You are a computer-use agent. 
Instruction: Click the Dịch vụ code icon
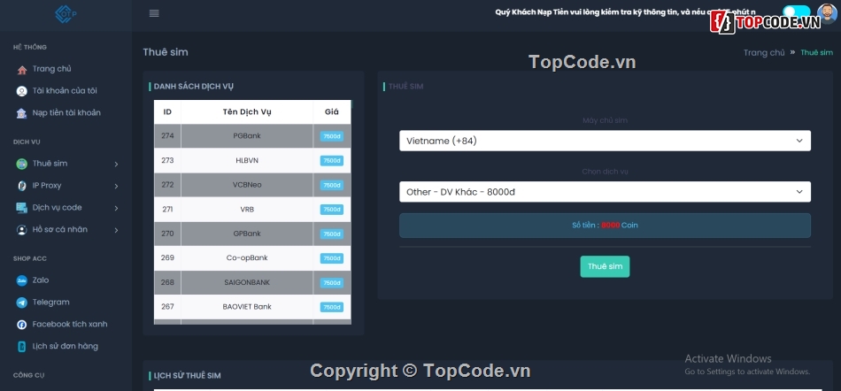click(x=21, y=208)
